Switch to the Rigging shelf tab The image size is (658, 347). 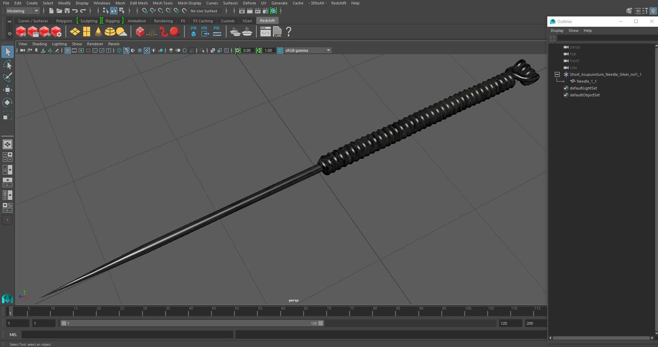pos(112,21)
